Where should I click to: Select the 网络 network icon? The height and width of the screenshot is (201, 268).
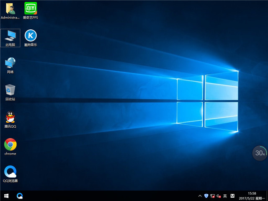pyautogui.click(x=10, y=65)
